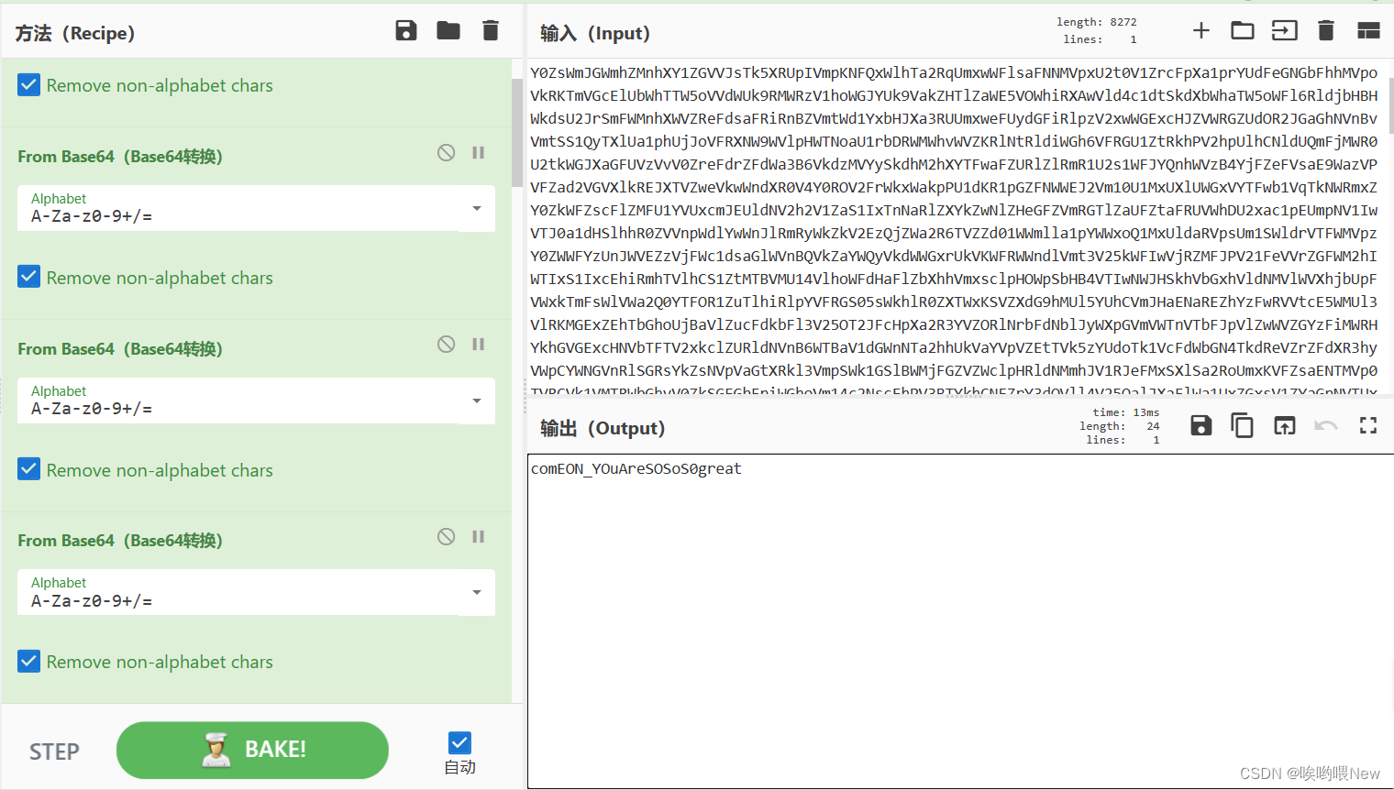Disable the first From Base64 operation
The width and height of the screenshot is (1394, 790).
click(447, 153)
